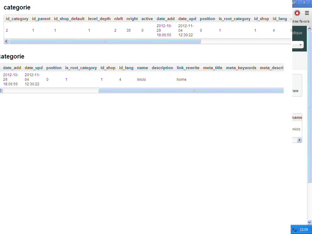
Task: Click the 'liste' link in the browser page
Action: (295, 91)
